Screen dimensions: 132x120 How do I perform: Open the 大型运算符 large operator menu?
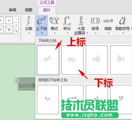pyautogui.click(x=81, y=25)
